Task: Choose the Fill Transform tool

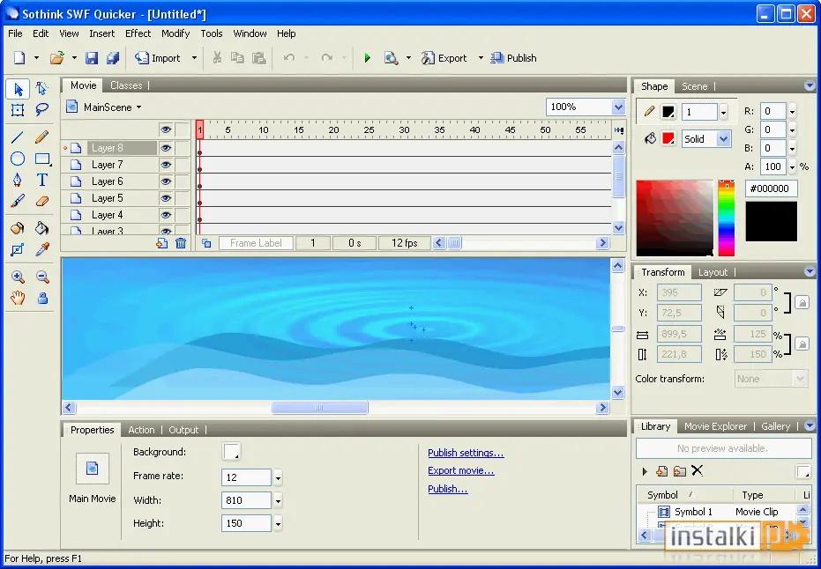Action: [x=18, y=249]
